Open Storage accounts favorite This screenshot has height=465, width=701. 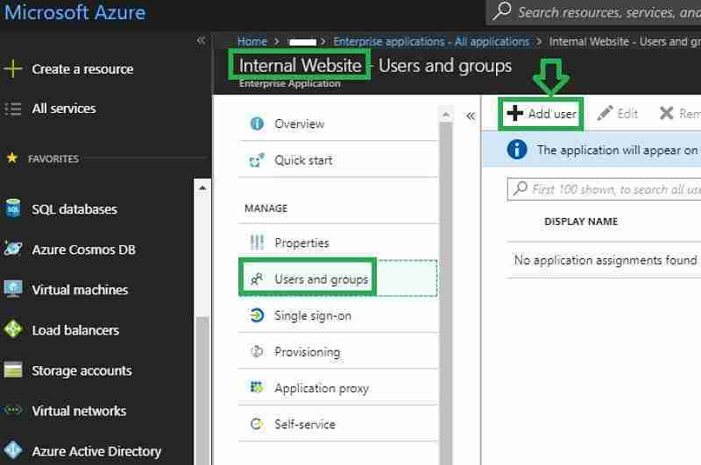81,370
